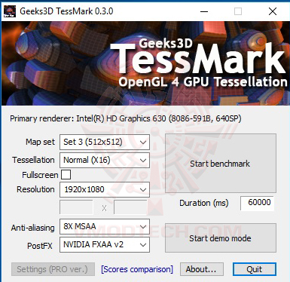Click the Geeks3D TessMark 0.3.0 window title
Image resolution: width=290 pixels, height=282 pixels.
66,11
